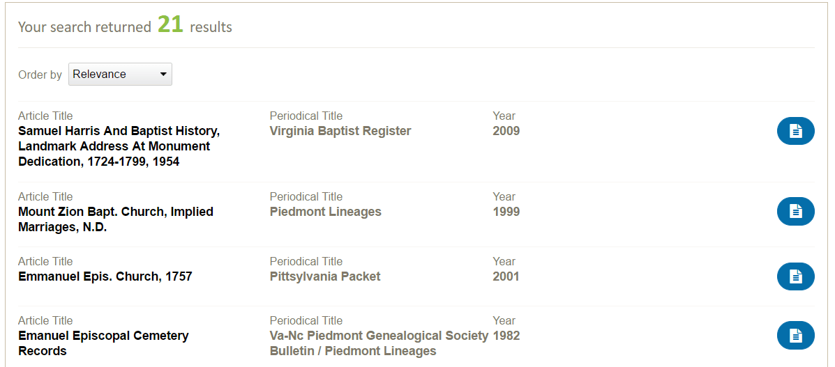
Task: Open Mount Zion Bapt. Church, Implied Marriages article
Action: click(x=116, y=219)
